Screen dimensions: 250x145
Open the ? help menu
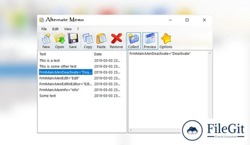coord(78,29)
